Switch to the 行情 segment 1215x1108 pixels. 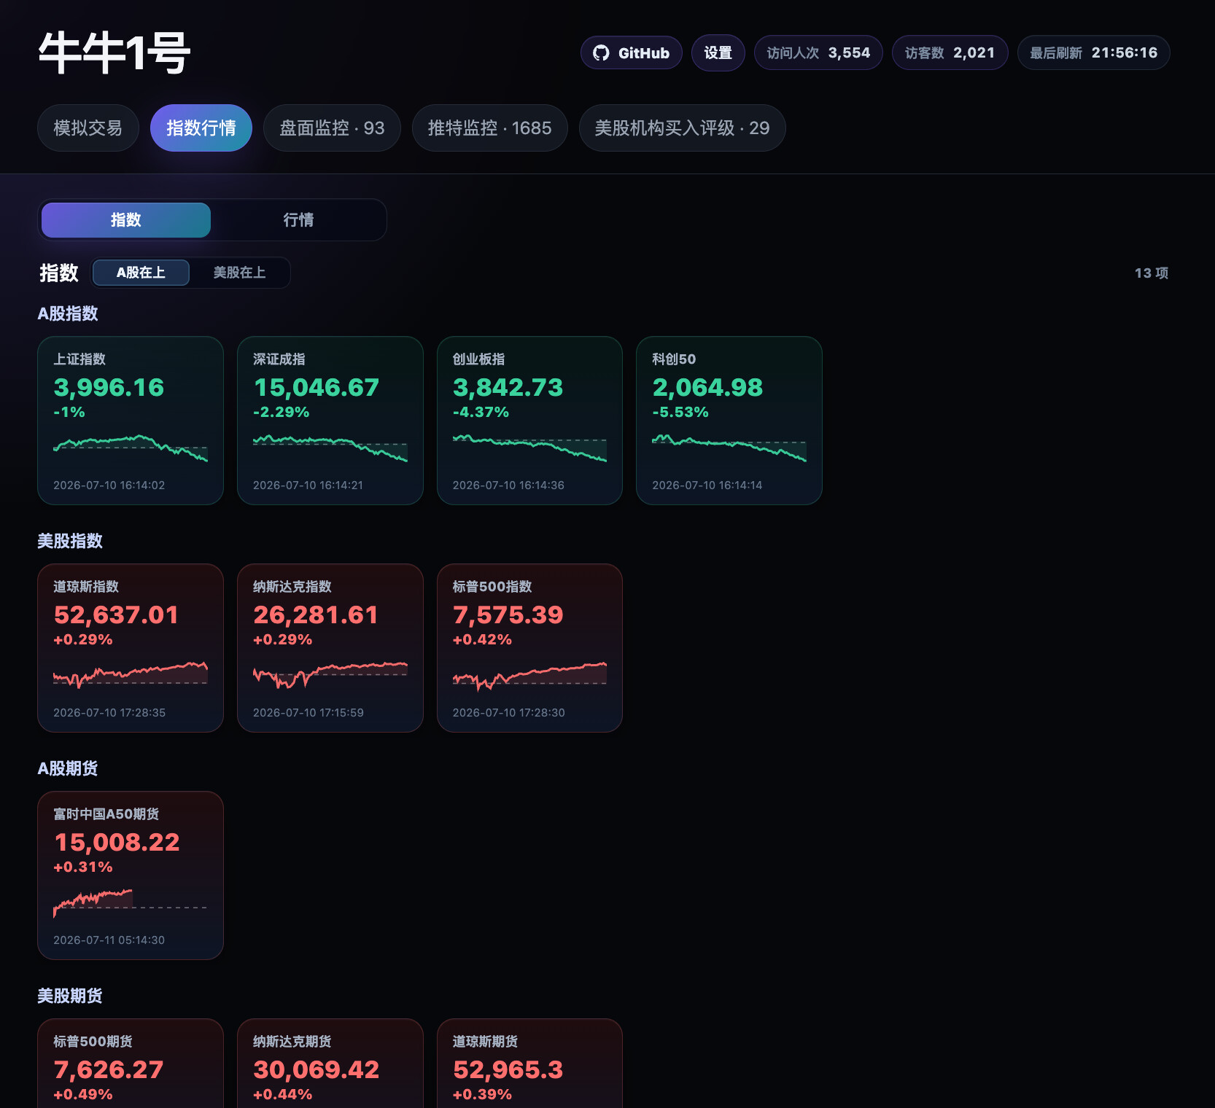[x=298, y=220]
